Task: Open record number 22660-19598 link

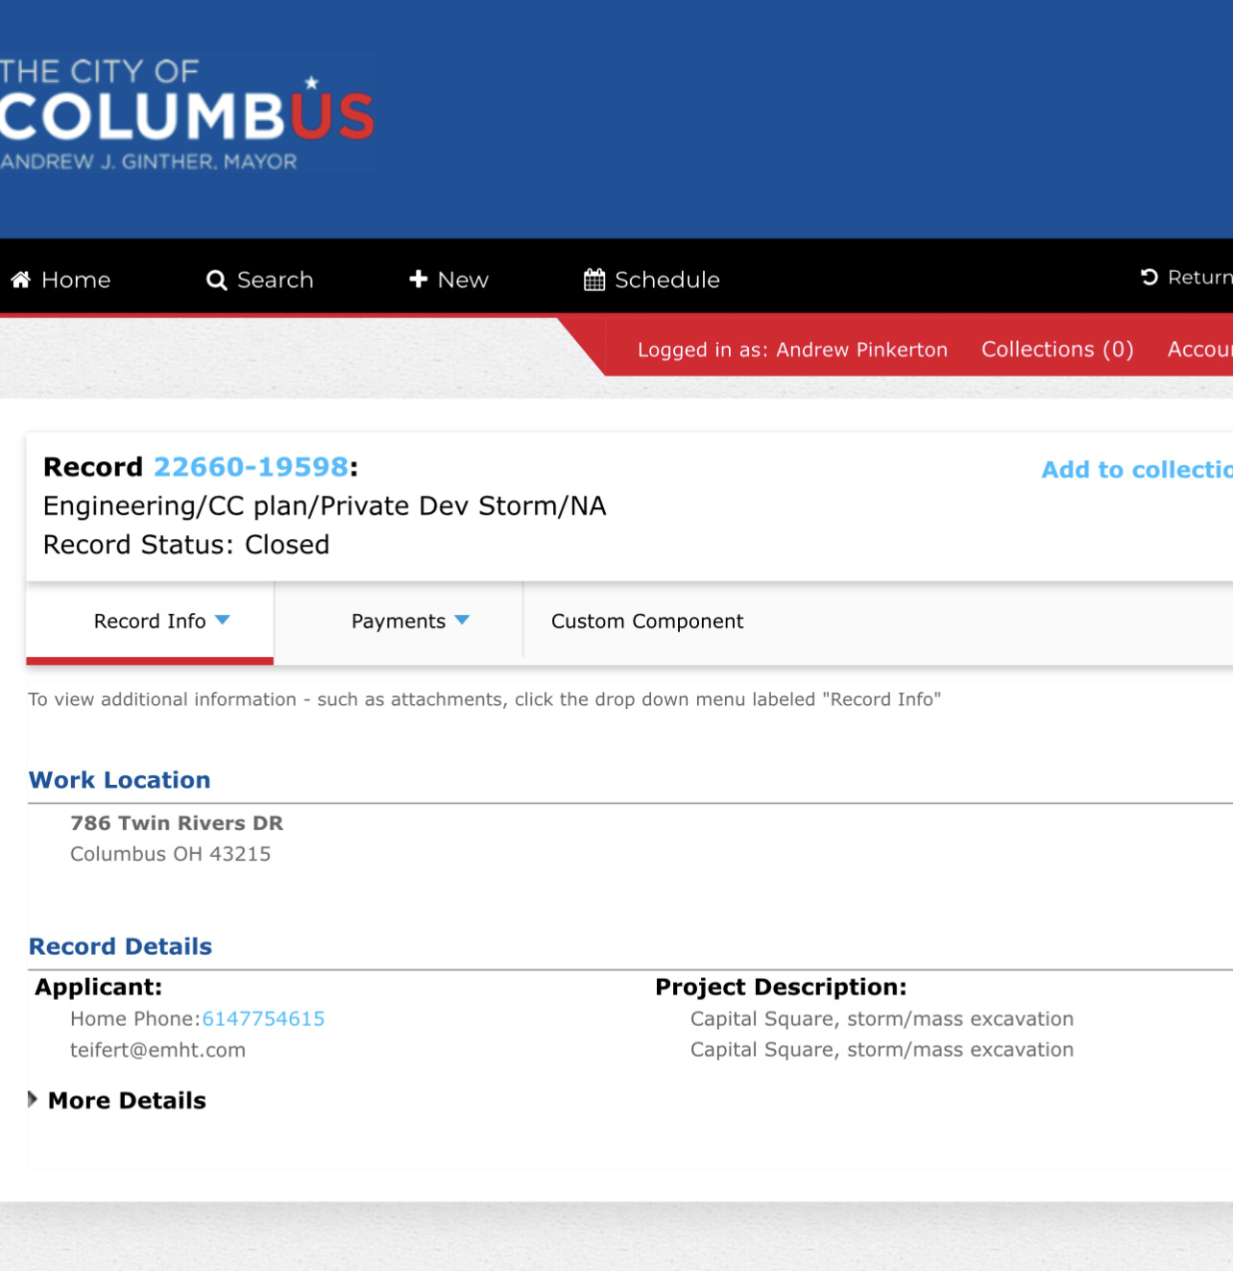Action: [x=251, y=467]
